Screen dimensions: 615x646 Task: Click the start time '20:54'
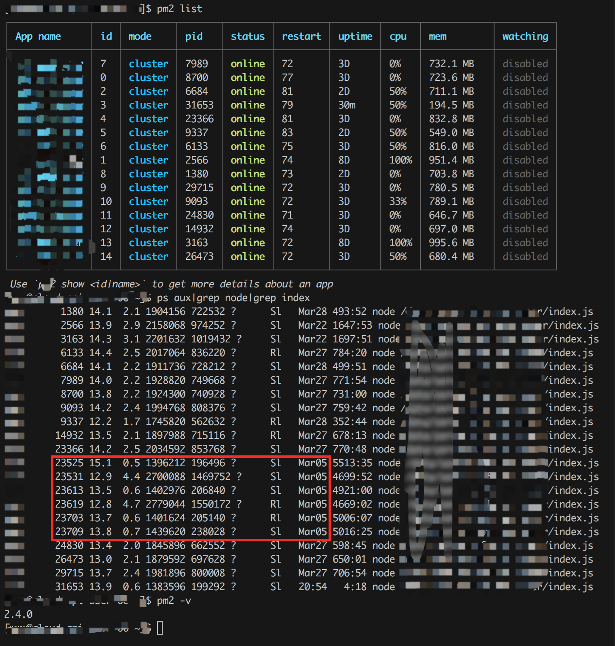pos(313,586)
